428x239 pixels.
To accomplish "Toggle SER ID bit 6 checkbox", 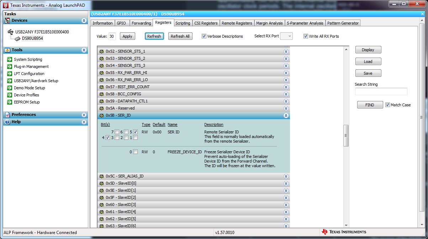I will point(126,132).
